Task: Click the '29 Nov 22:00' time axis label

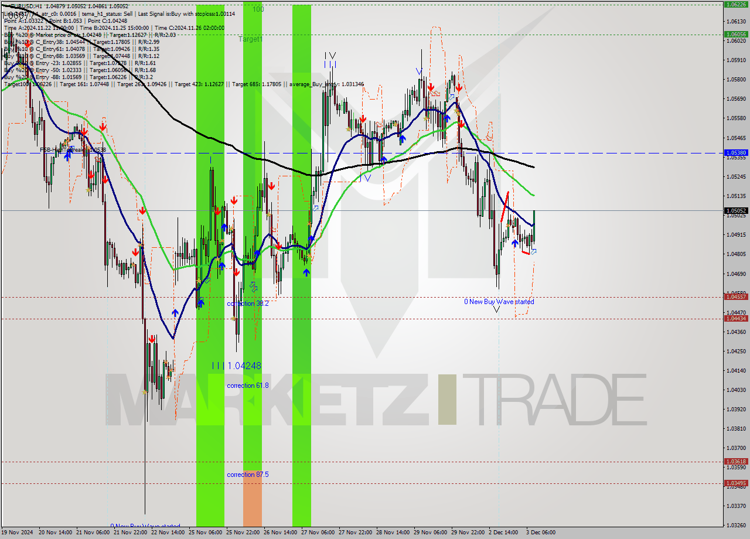Action: [468, 533]
